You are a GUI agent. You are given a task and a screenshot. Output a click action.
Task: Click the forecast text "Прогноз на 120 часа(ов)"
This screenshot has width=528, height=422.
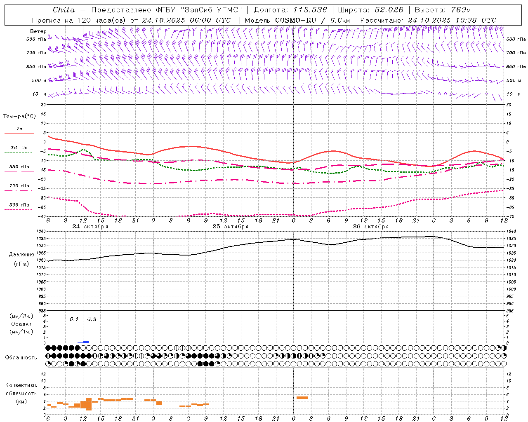click(x=79, y=20)
